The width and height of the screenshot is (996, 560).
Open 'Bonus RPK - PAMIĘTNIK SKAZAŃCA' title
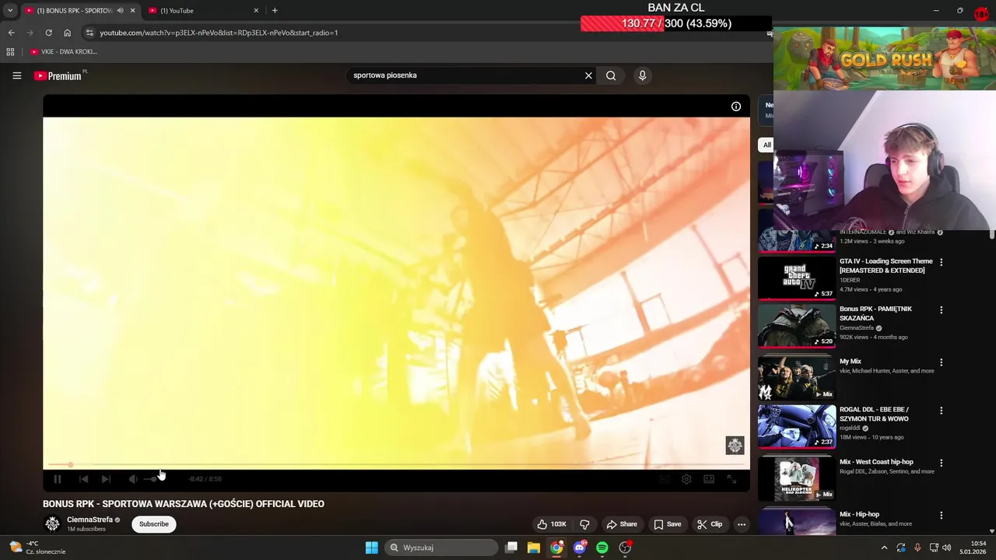click(x=875, y=313)
